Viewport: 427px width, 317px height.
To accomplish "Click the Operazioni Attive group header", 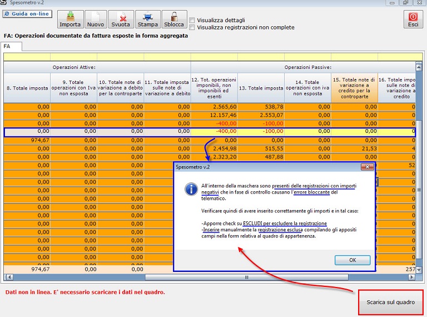I will (97, 67).
